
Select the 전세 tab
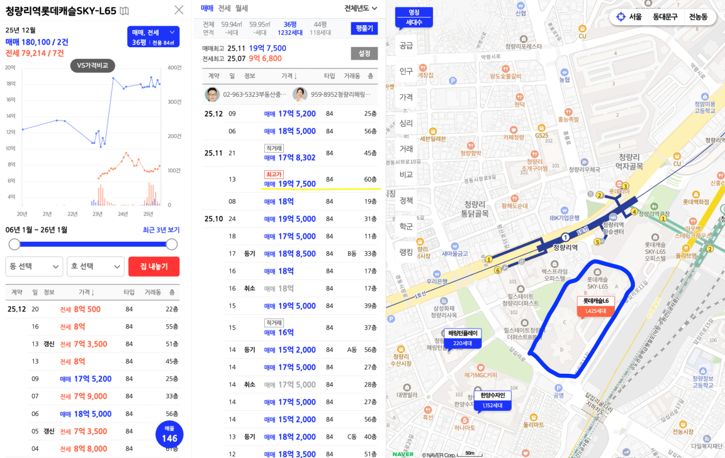(224, 8)
